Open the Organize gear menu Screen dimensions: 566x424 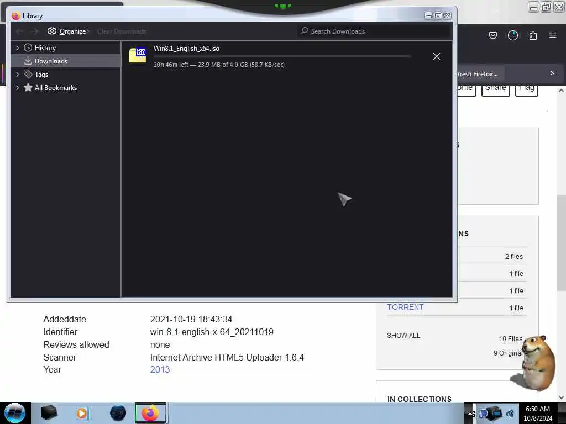pyautogui.click(x=68, y=31)
